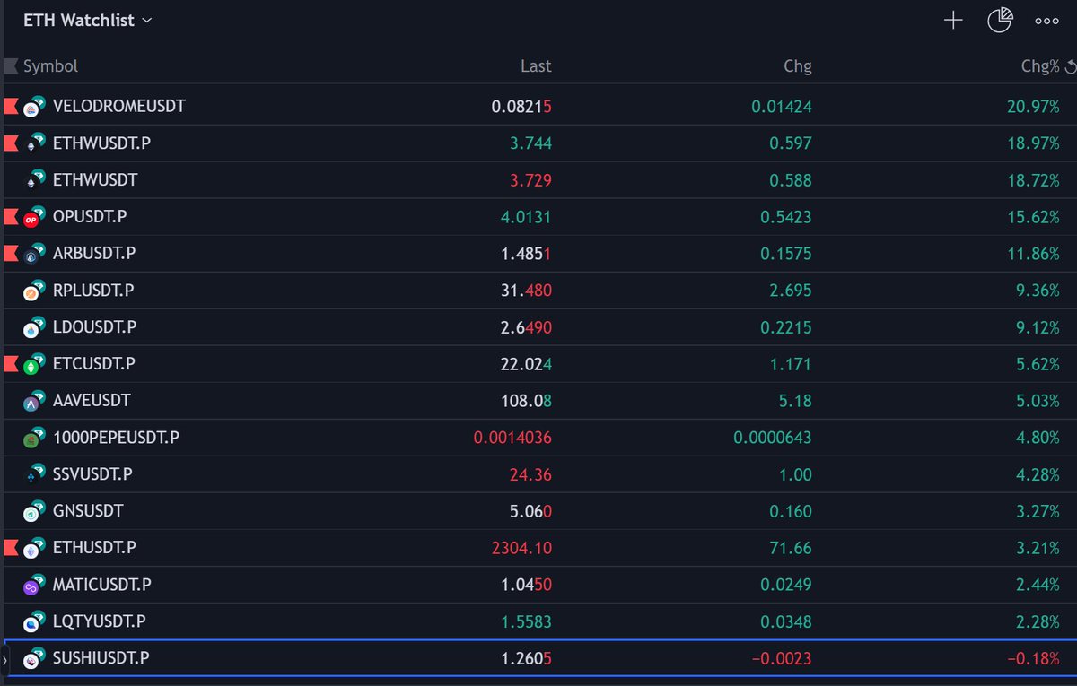Click the SUSHIUSDT.P coin logo
1077x686 pixels.
pos(34,658)
